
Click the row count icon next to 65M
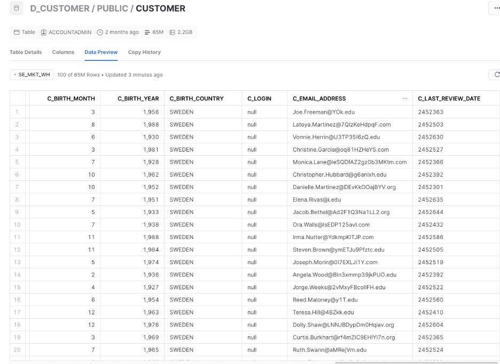tap(147, 33)
